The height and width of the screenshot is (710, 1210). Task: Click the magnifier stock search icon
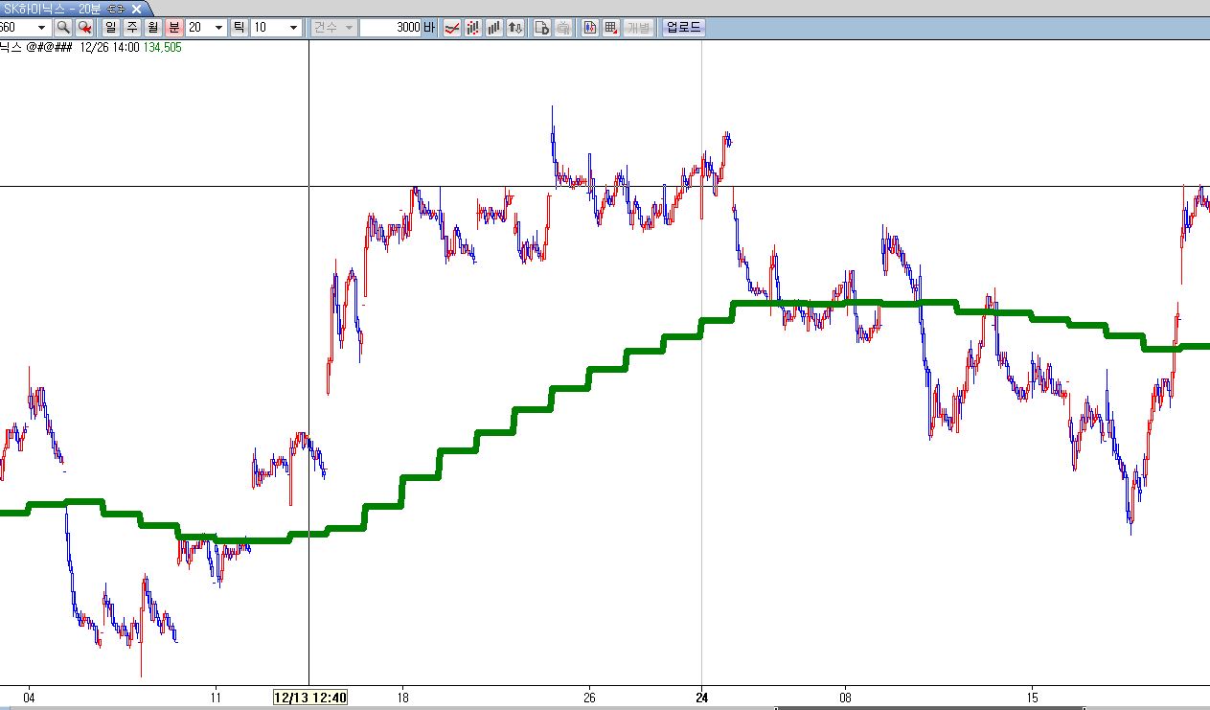(x=63, y=28)
